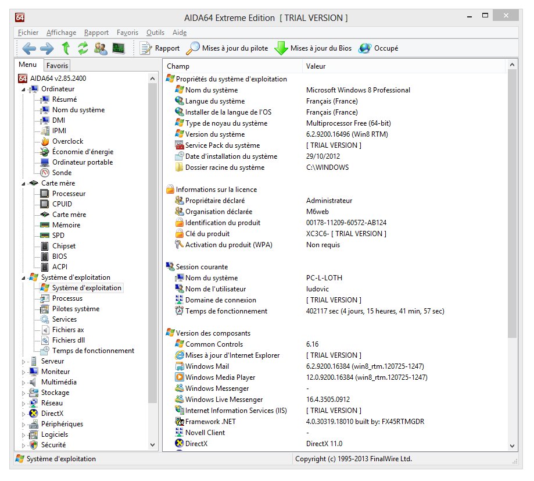
Task: Select the Ordinateur portable tree item
Action: pos(83,162)
